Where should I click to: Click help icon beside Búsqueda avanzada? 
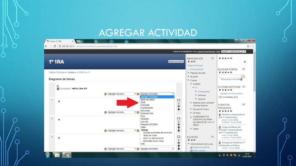pyautogui.click(x=241, y=80)
